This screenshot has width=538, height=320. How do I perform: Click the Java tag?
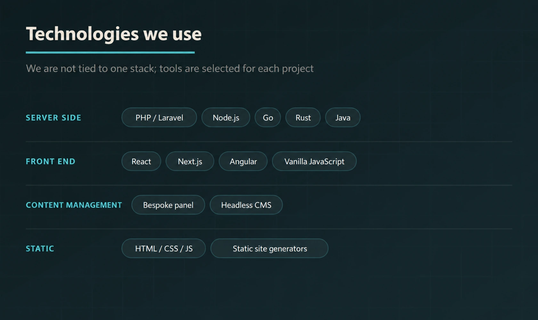[343, 117]
